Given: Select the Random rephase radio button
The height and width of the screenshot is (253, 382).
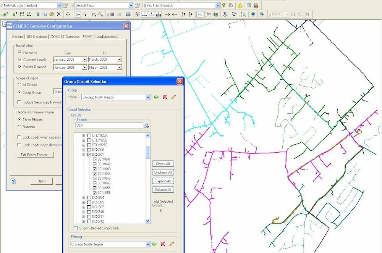Looking at the screenshot, I should pyautogui.click(x=19, y=127).
